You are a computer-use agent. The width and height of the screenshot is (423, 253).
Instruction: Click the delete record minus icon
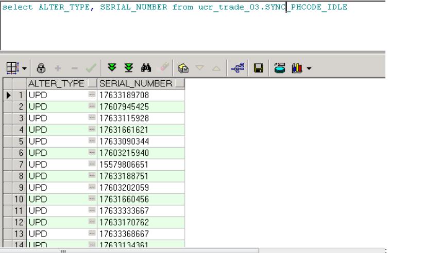[75, 68]
